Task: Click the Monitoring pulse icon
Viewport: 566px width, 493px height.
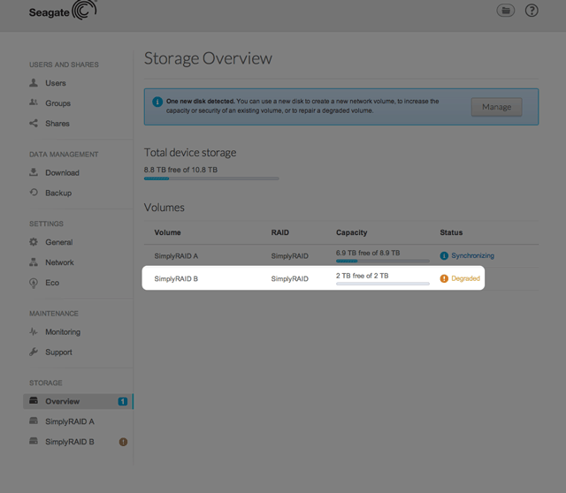Action: point(34,332)
